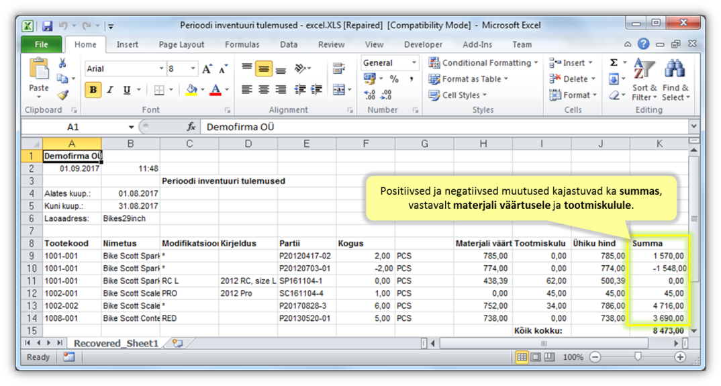Click the Insert cells button
This screenshot has width=721, height=386.
(x=571, y=62)
